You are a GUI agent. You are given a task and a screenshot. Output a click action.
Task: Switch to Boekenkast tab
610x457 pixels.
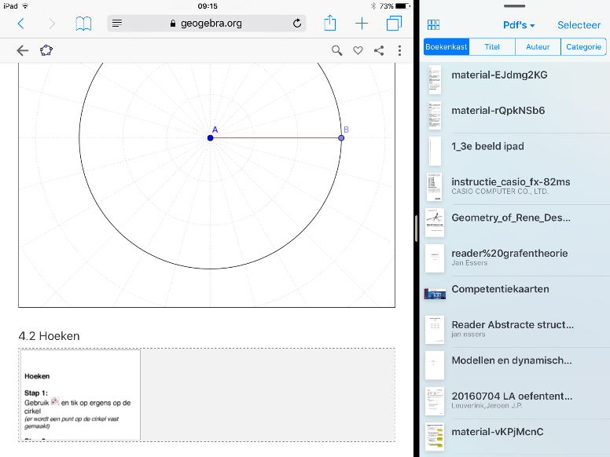click(446, 46)
